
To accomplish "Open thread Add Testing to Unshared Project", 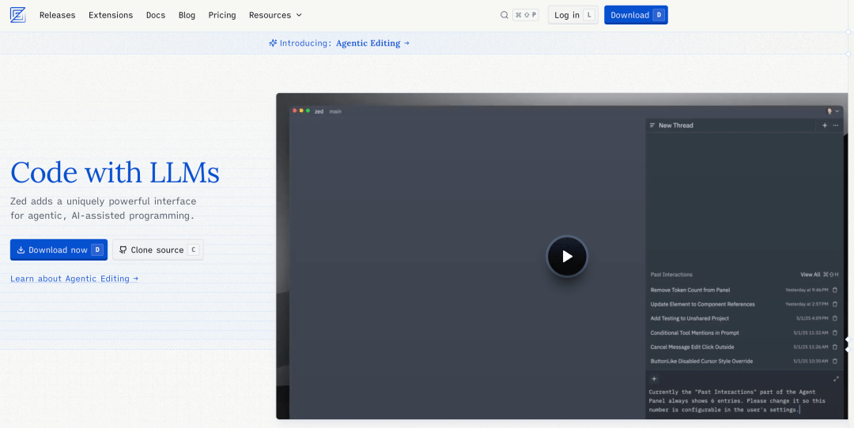I will (x=690, y=319).
